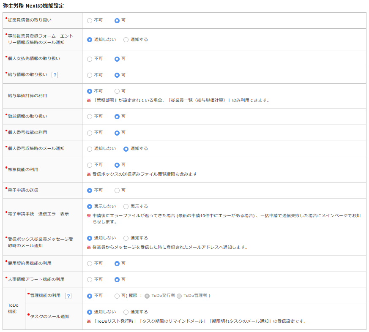Click the 人事情報アラート機能の利用 label
Image resolution: width=369 pixels, height=332 pixels.
(36, 279)
